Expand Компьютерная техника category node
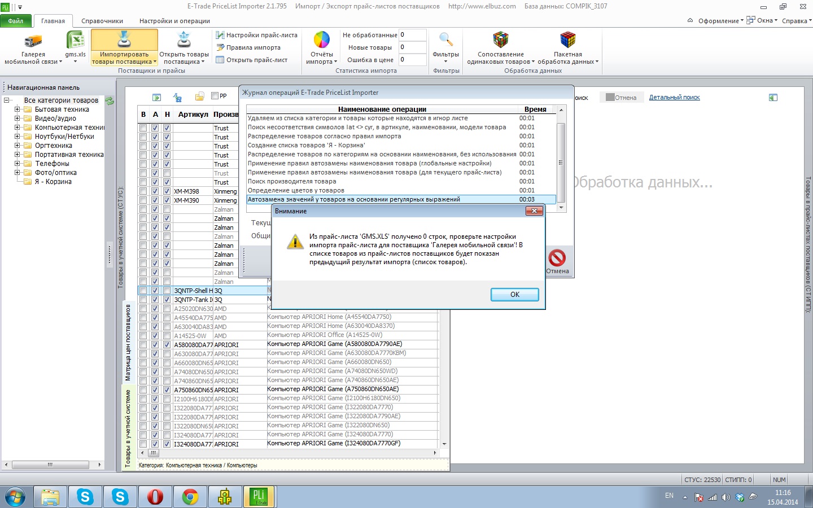The height and width of the screenshot is (508, 813). pos(17,128)
